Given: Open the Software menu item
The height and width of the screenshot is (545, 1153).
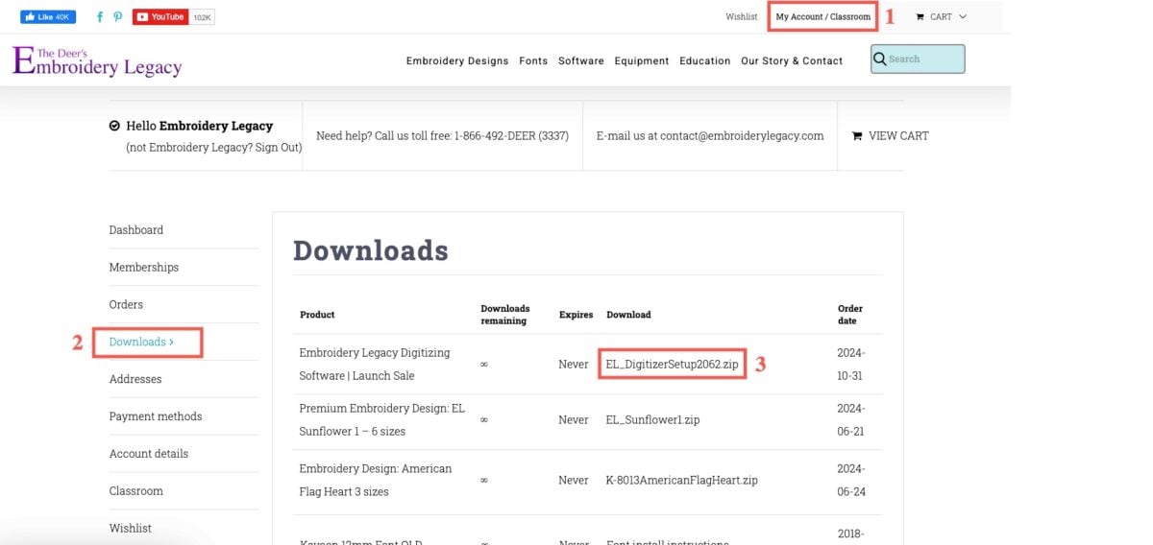Looking at the screenshot, I should point(581,60).
